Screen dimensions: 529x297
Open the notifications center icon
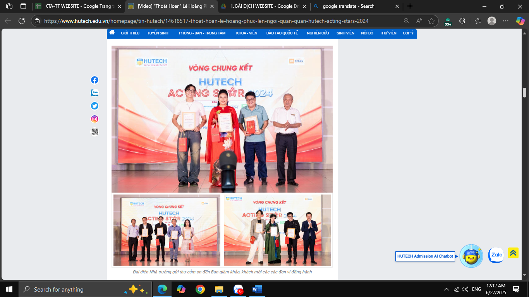(516, 289)
